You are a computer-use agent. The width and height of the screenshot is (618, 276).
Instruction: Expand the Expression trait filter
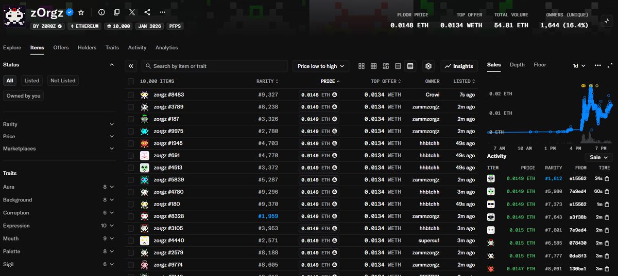click(x=59, y=226)
